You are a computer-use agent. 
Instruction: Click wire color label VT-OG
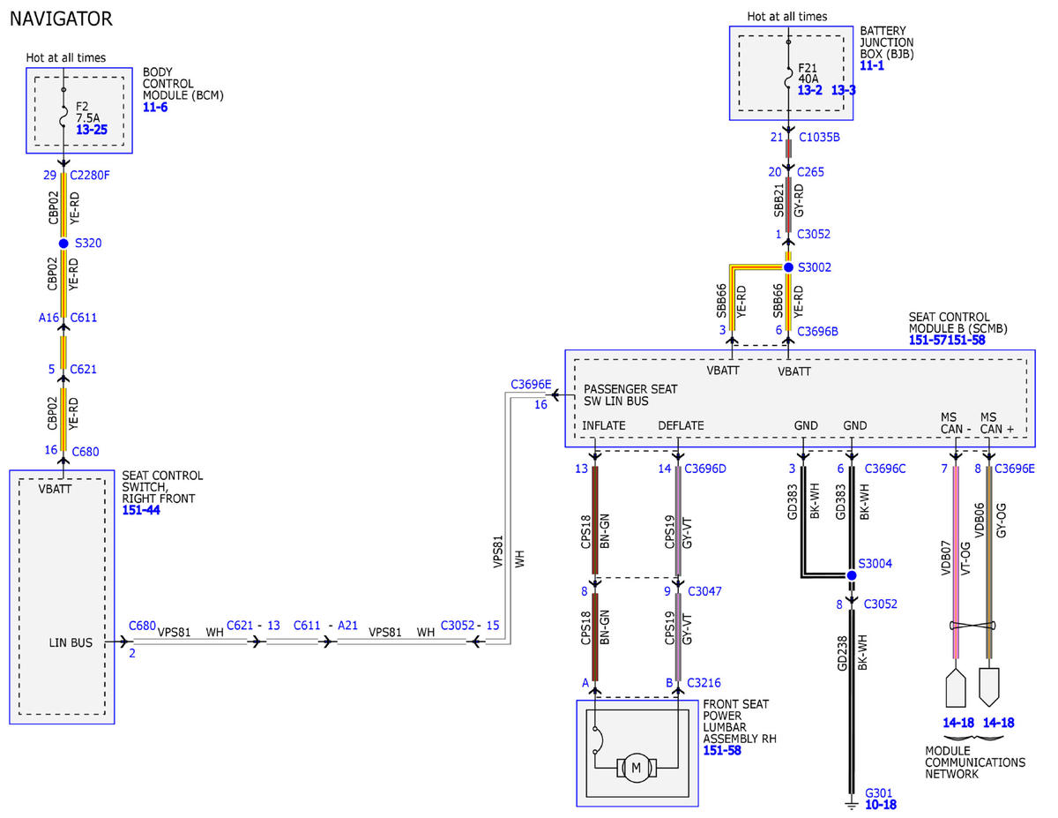(966, 559)
